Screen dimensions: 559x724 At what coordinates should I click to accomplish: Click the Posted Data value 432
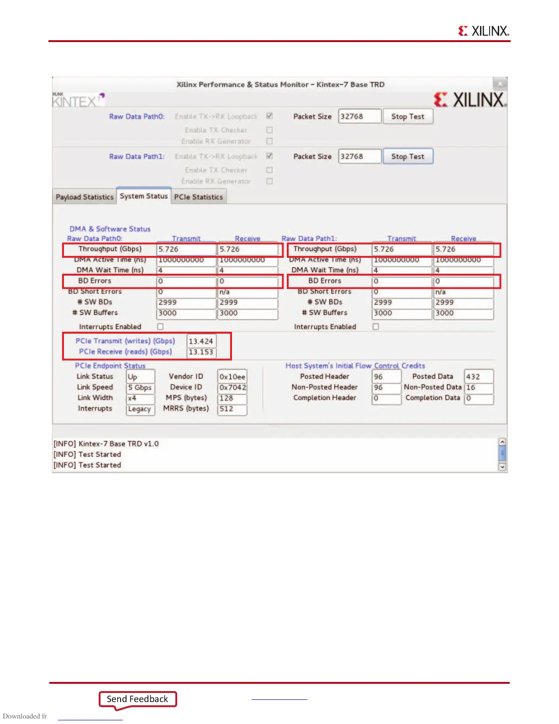(479, 377)
